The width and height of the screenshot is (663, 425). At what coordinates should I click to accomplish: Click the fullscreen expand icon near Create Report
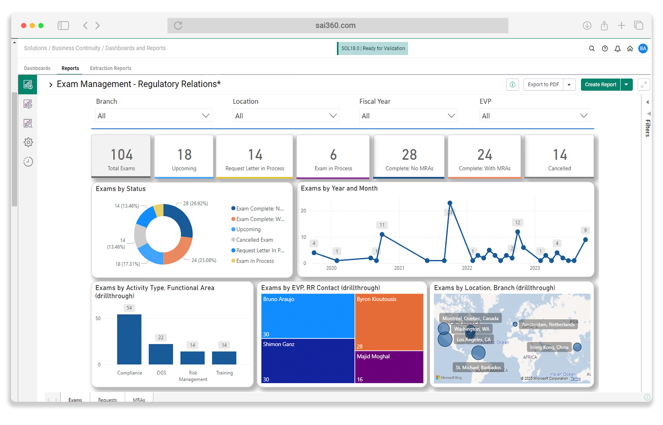point(644,84)
